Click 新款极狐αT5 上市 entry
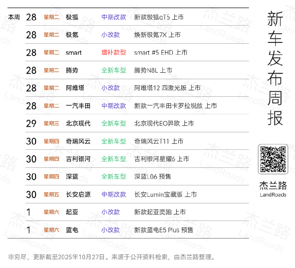295x268 pixels. (159, 17)
